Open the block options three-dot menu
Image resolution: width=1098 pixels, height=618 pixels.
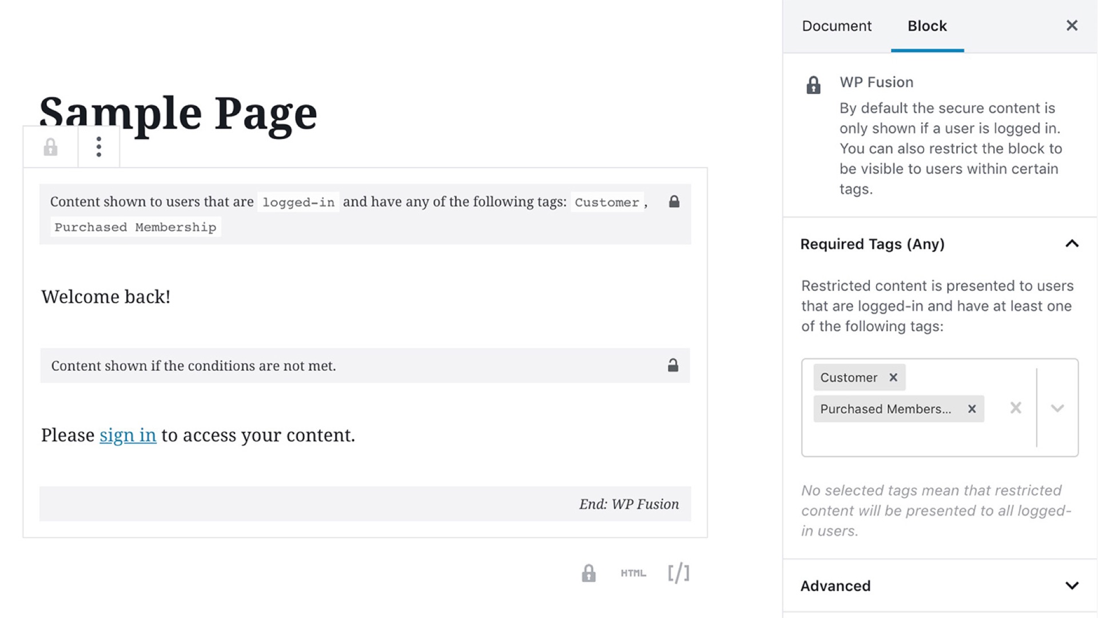click(x=99, y=147)
